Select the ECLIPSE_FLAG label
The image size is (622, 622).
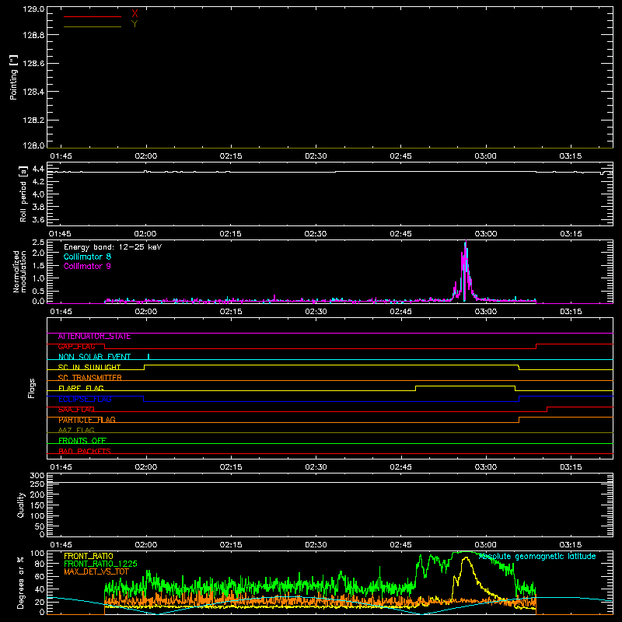click(x=85, y=399)
